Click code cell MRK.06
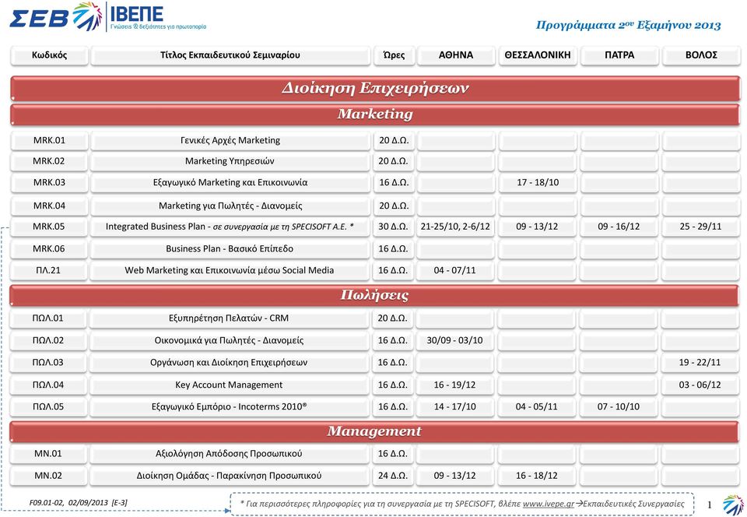This screenshot has height=517, width=747. (49, 248)
